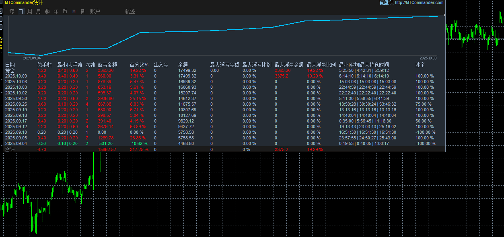504x237 pixels.
Task: Switch to the 账户 account tab
Action: 95,12
